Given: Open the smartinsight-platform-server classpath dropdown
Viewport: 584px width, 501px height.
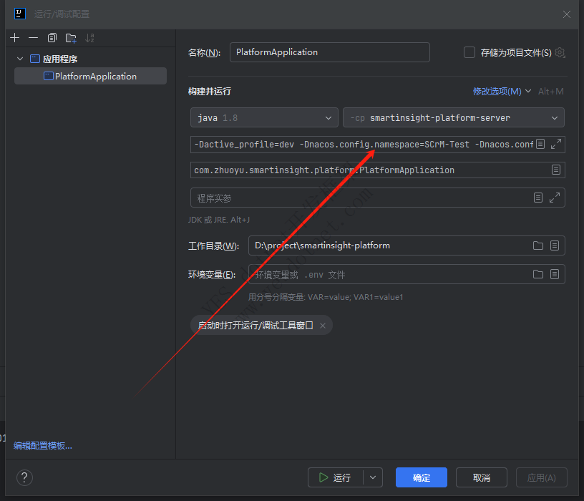Looking at the screenshot, I should [454, 117].
